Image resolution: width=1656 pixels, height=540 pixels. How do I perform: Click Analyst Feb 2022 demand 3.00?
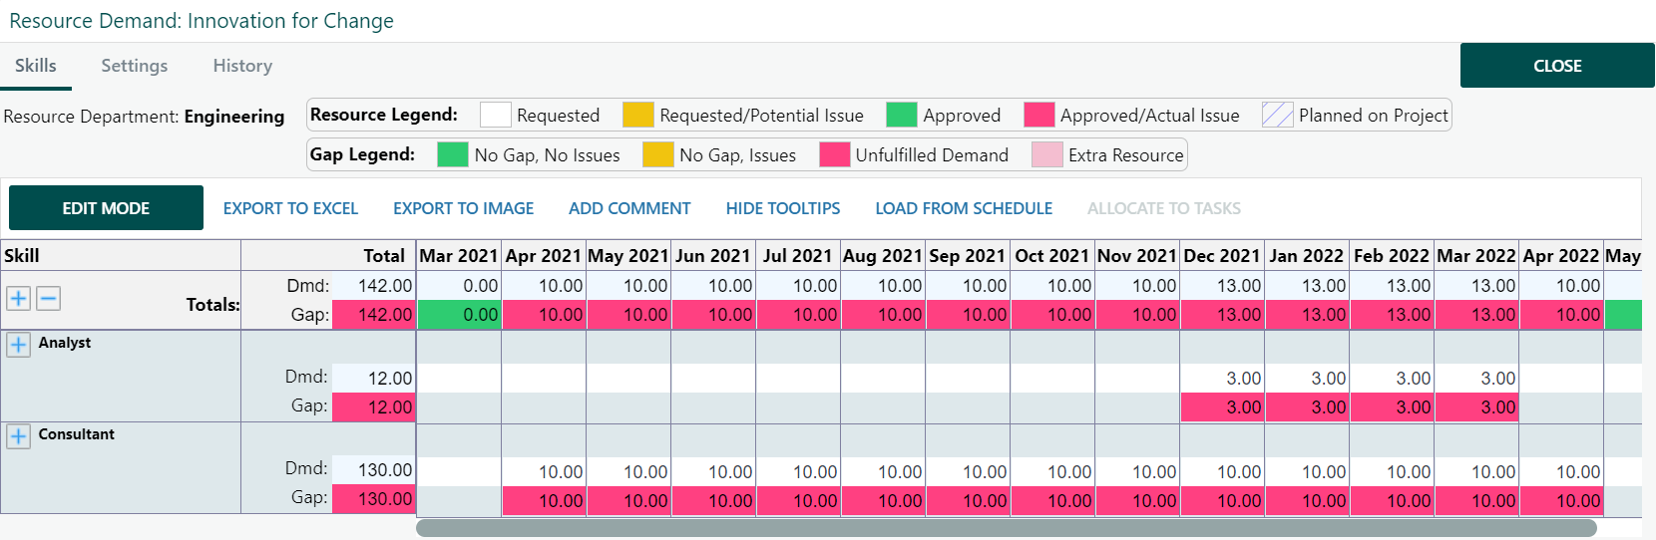point(1392,379)
